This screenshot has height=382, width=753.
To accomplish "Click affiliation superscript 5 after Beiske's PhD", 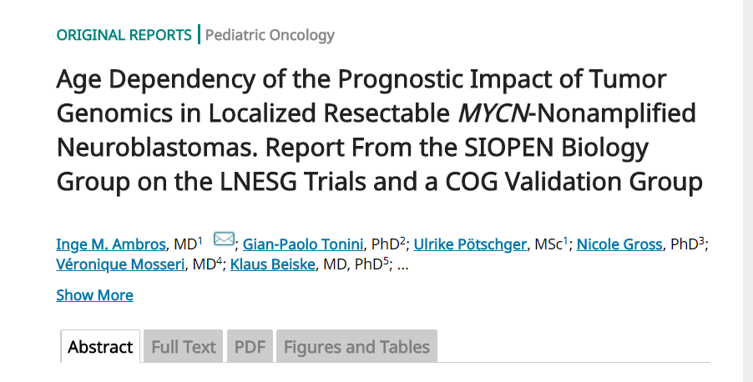I will (x=387, y=262).
